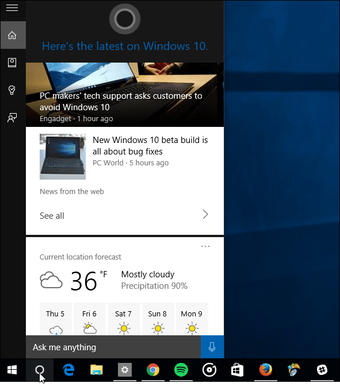The image size is (340, 391).
Task: Expand news with the See all chevron
Action: 205,214
